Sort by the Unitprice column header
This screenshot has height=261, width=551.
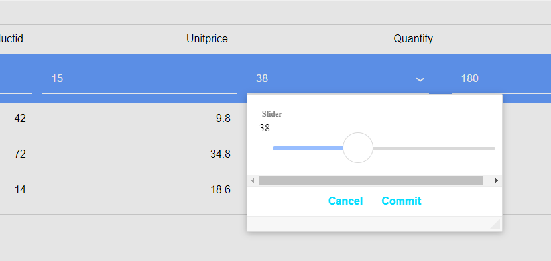click(x=207, y=38)
